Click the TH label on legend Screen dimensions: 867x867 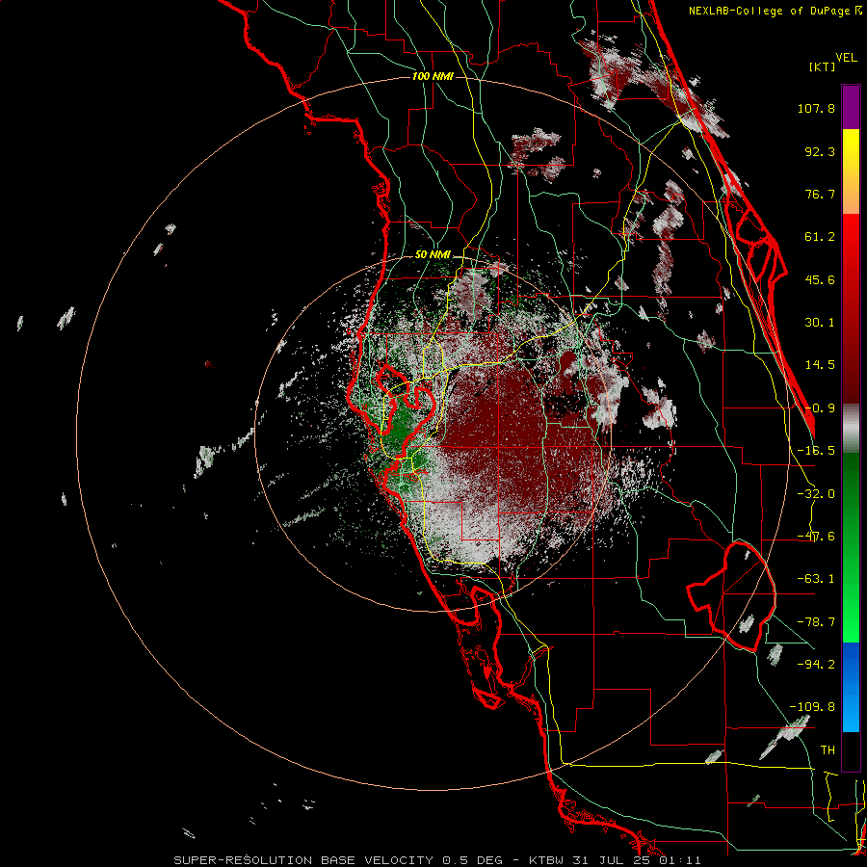click(828, 749)
